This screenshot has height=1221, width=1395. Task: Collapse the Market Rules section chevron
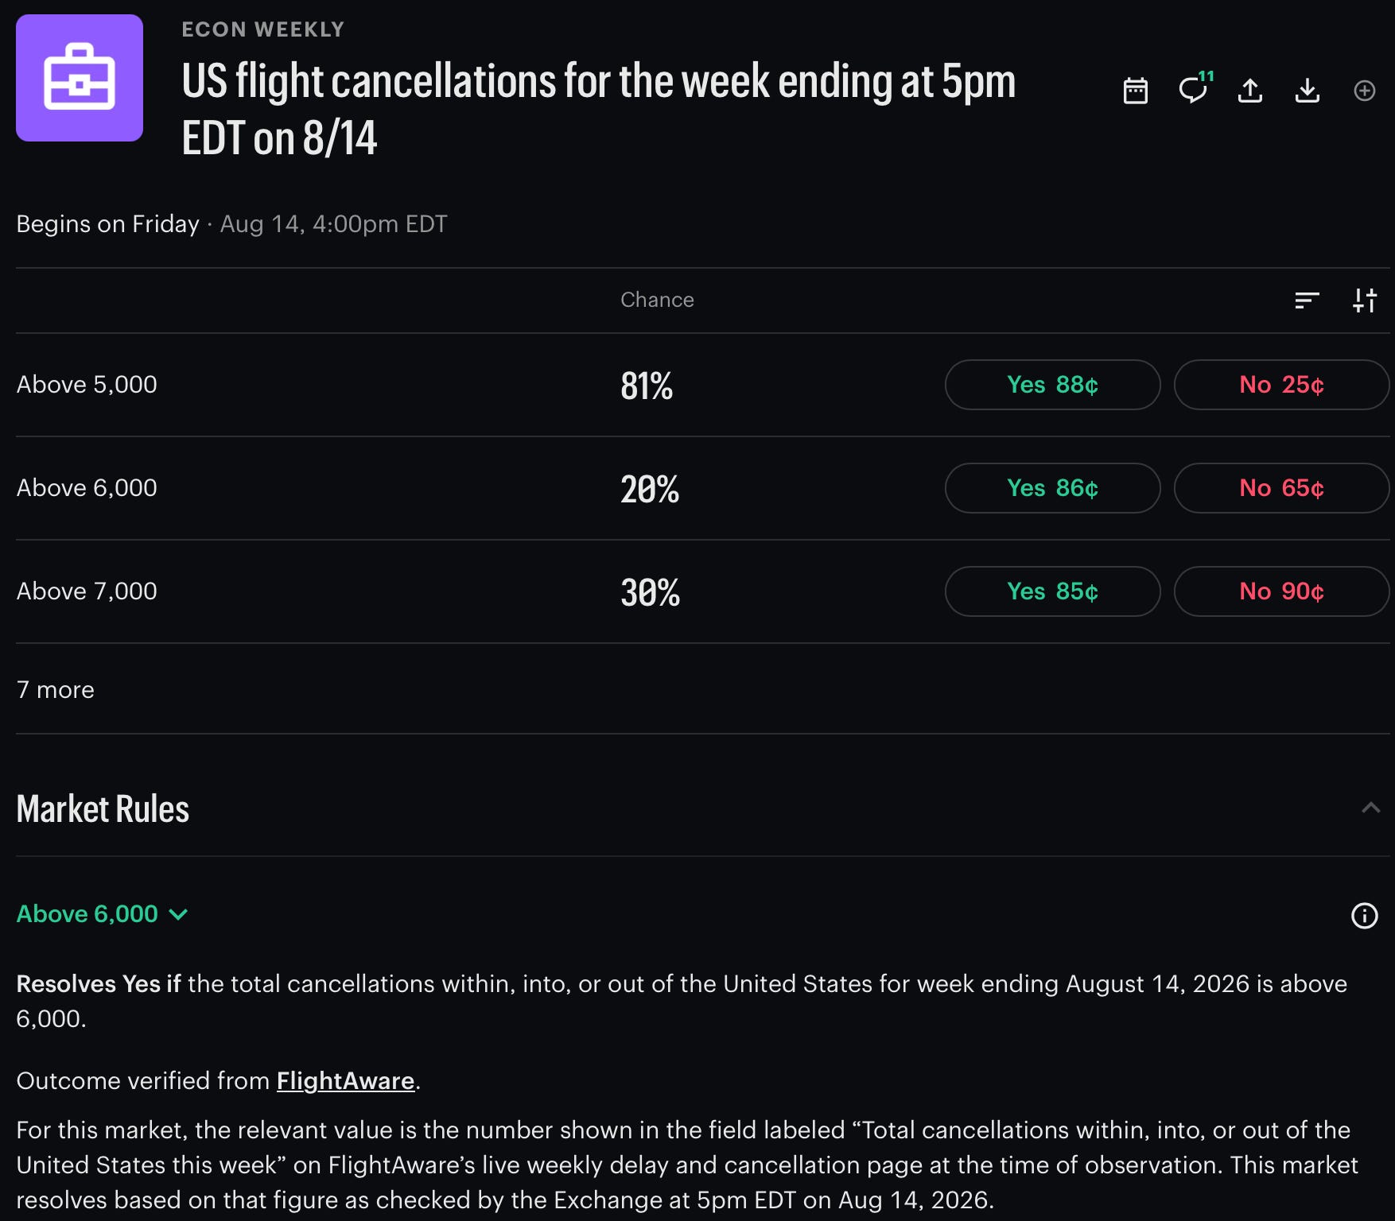click(x=1370, y=808)
